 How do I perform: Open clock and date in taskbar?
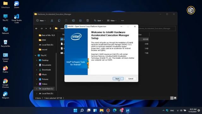[x=193, y=111]
